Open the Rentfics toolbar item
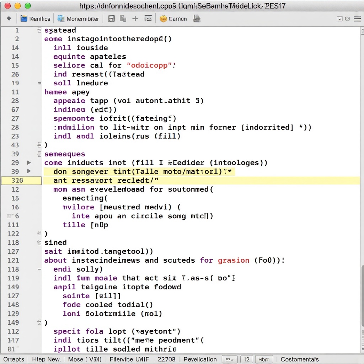The image size is (364, 364). click(35, 19)
